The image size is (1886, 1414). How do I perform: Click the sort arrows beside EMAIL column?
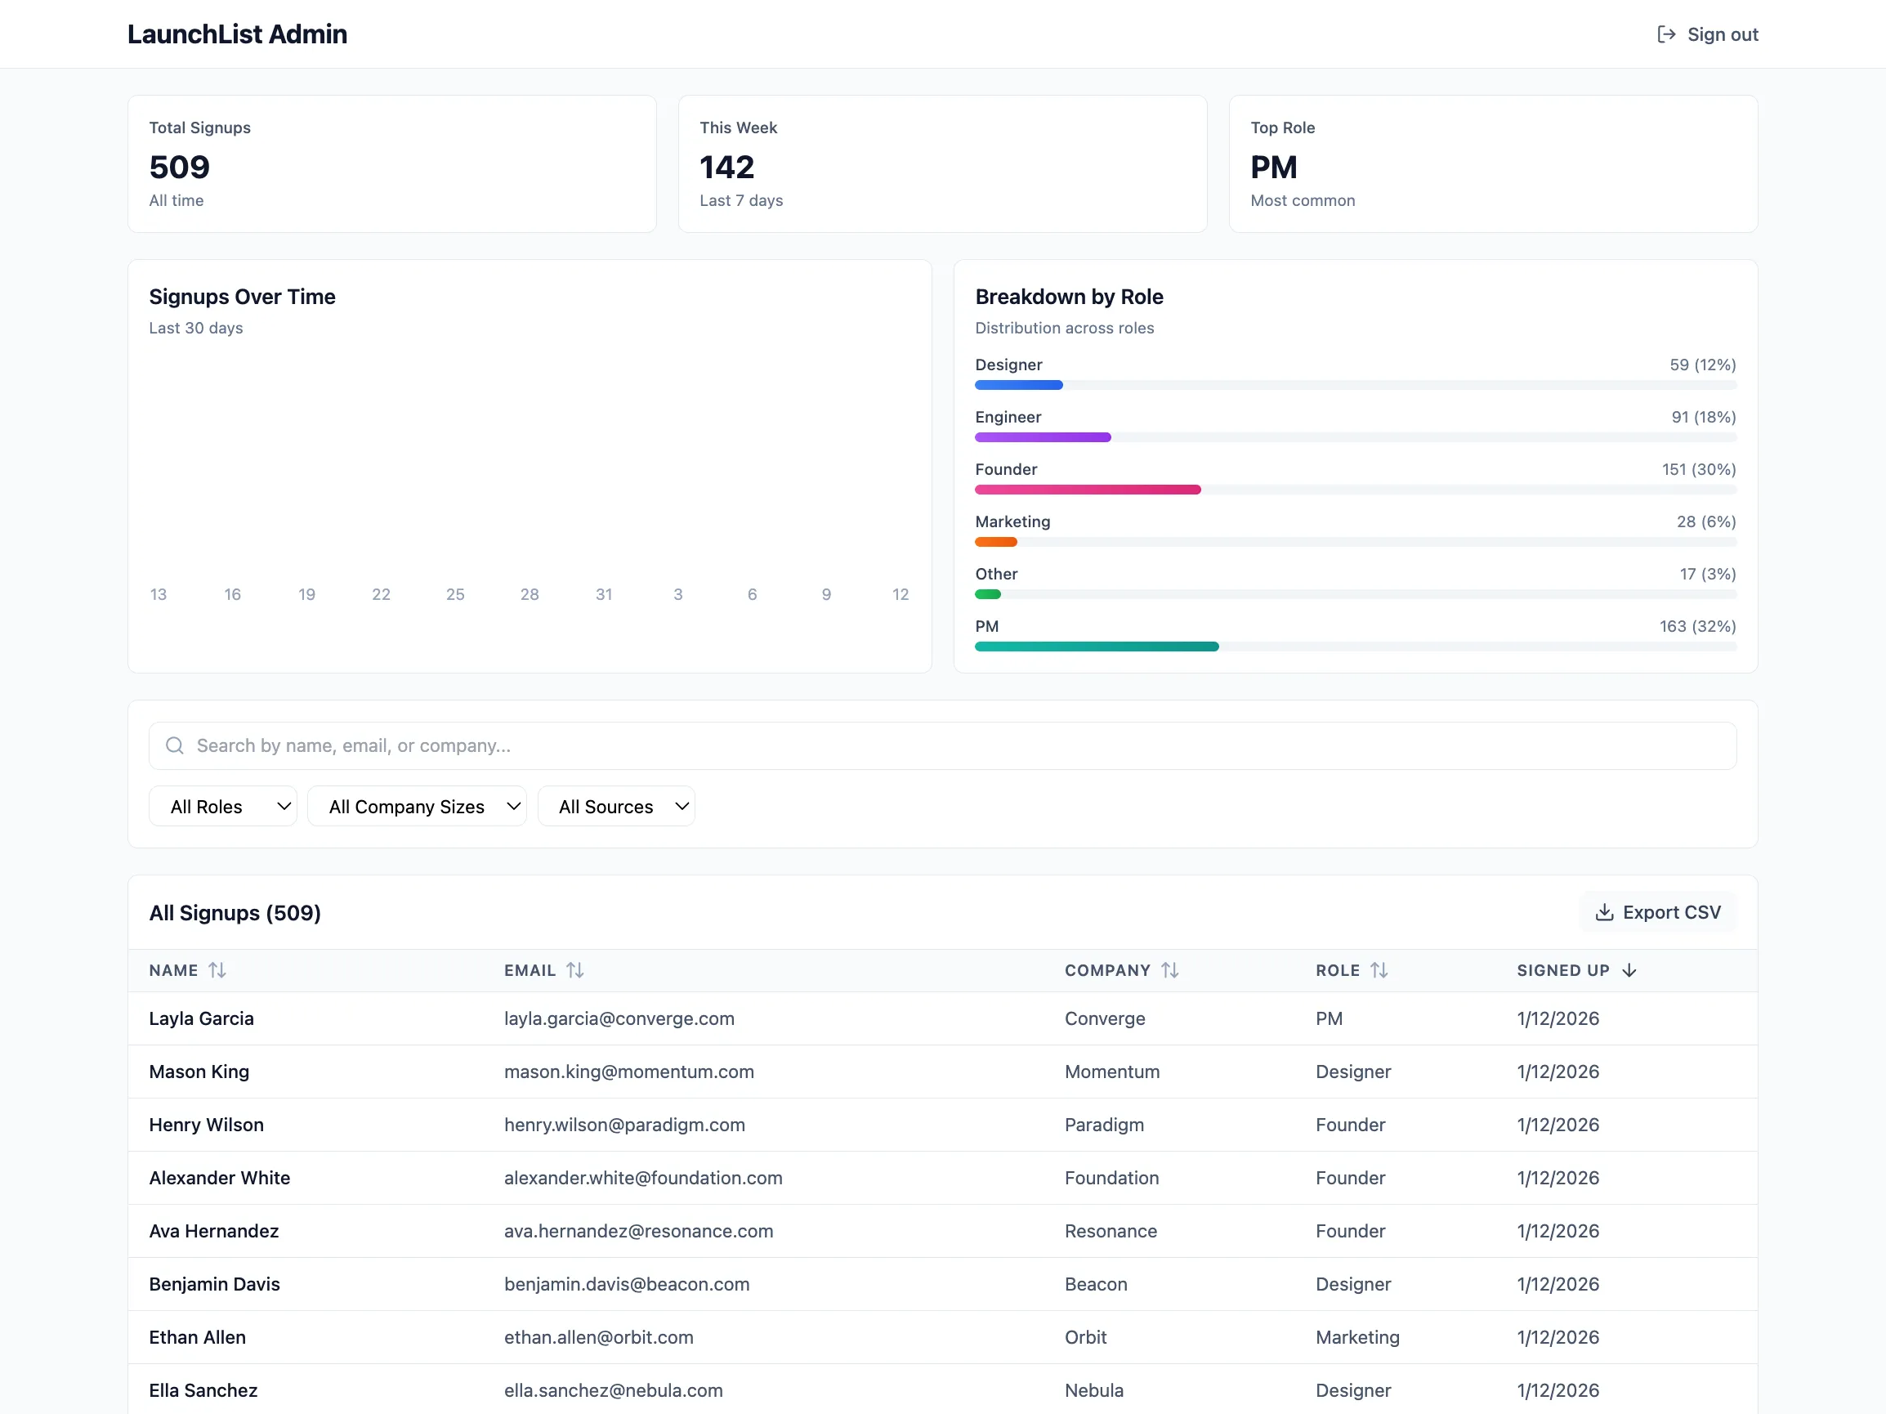[576, 969]
